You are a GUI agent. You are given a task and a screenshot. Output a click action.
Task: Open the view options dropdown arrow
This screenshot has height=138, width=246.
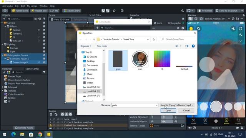(x=181, y=46)
